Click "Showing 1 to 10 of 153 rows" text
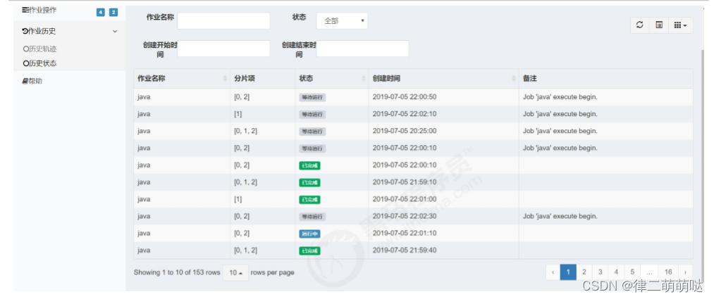714x299 pixels. tap(177, 273)
